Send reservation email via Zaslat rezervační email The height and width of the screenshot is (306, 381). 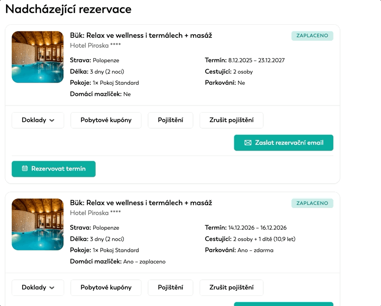(283, 143)
